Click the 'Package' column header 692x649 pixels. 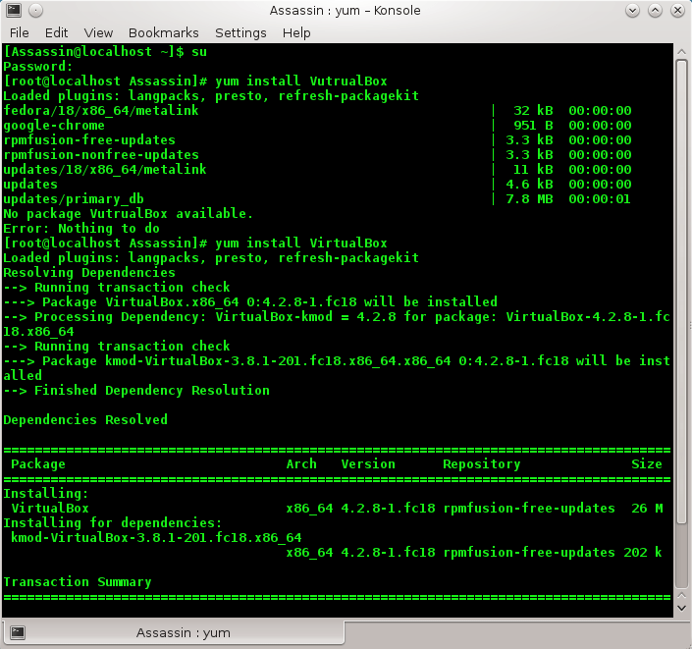pyautogui.click(x=38, y=464)
